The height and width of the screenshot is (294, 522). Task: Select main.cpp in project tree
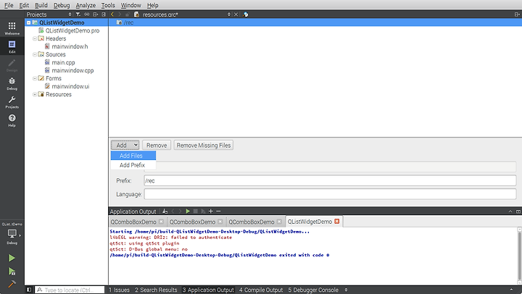click(x=63, y=62)
